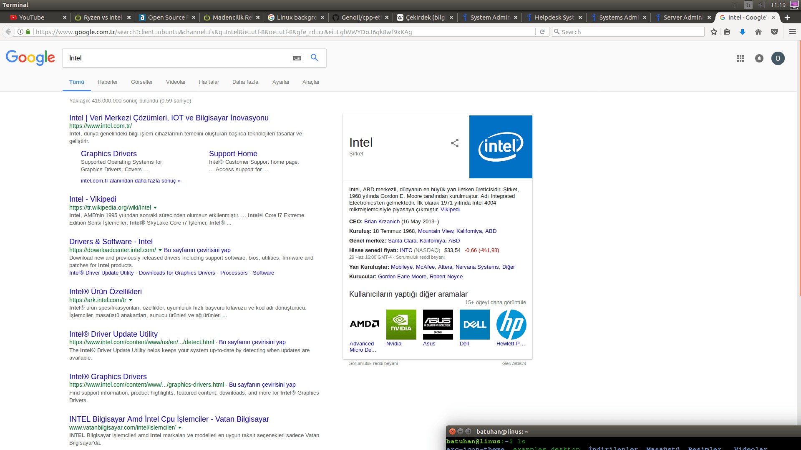The height and width of the screenshot is (450, 801).
Task: Click into the Google search box containing Intel
Action: (x=175, y=58)
